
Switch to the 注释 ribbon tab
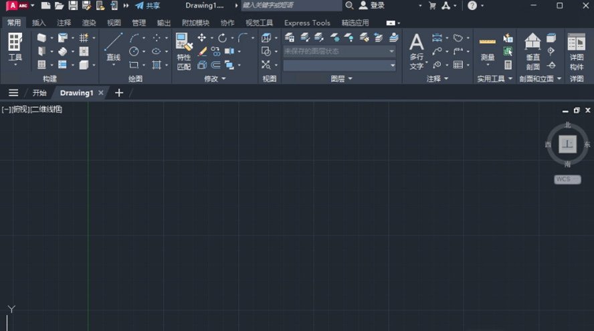pos(64,23)
